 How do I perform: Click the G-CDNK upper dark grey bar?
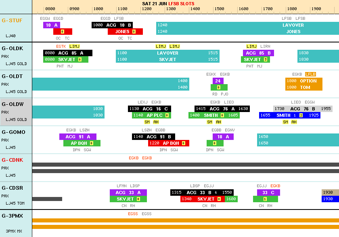[186, 165]
